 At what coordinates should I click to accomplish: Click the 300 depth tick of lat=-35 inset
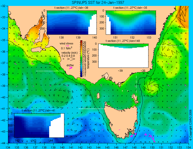102,29
